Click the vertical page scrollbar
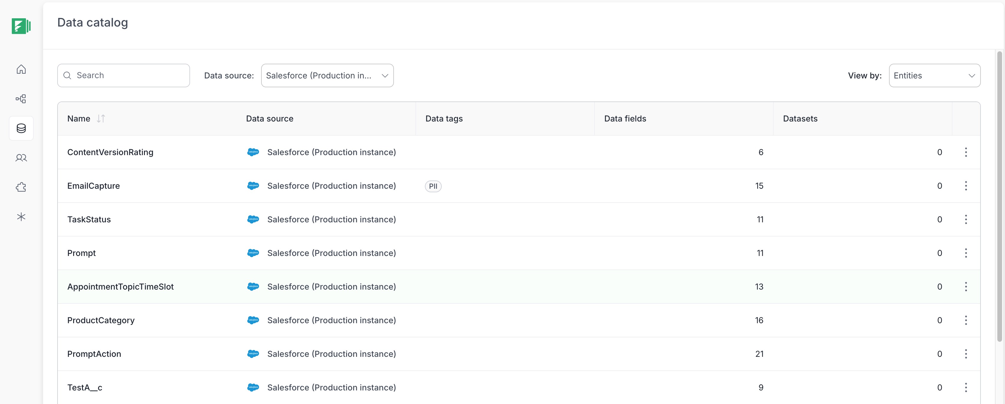The height and width of the screenshot is (404, 1005). tap(999, 195)
